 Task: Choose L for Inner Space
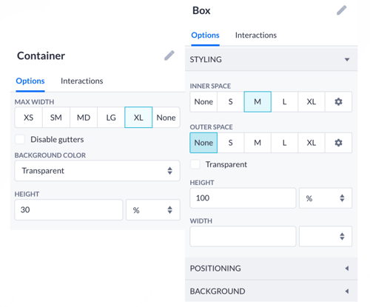(x=284, y=101)
